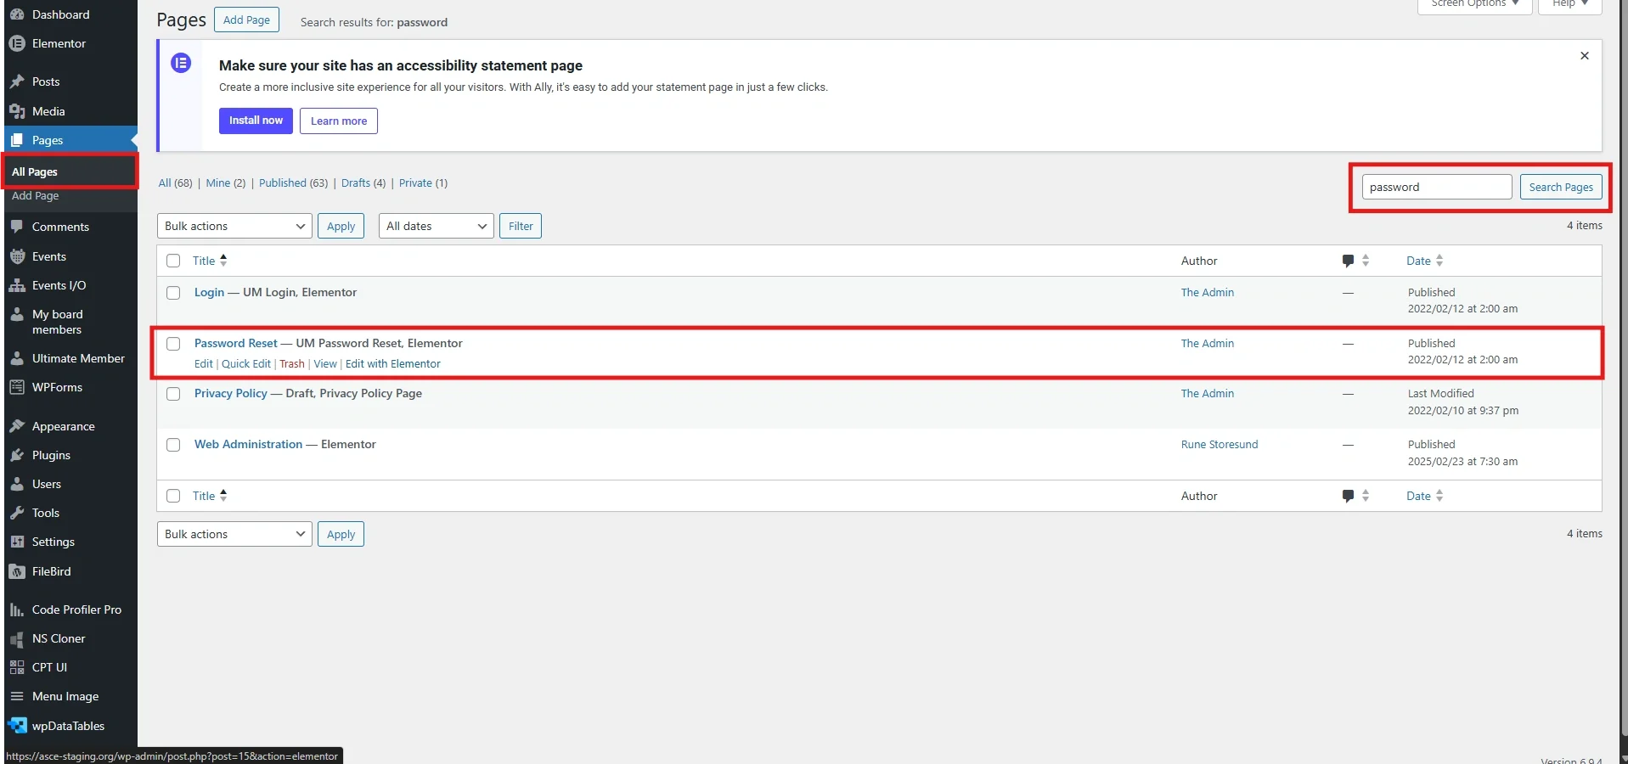Image resolution: width=1628 pixels, height=764 pixels.
Task: Click the Filter button
Action: coord(521,226)
